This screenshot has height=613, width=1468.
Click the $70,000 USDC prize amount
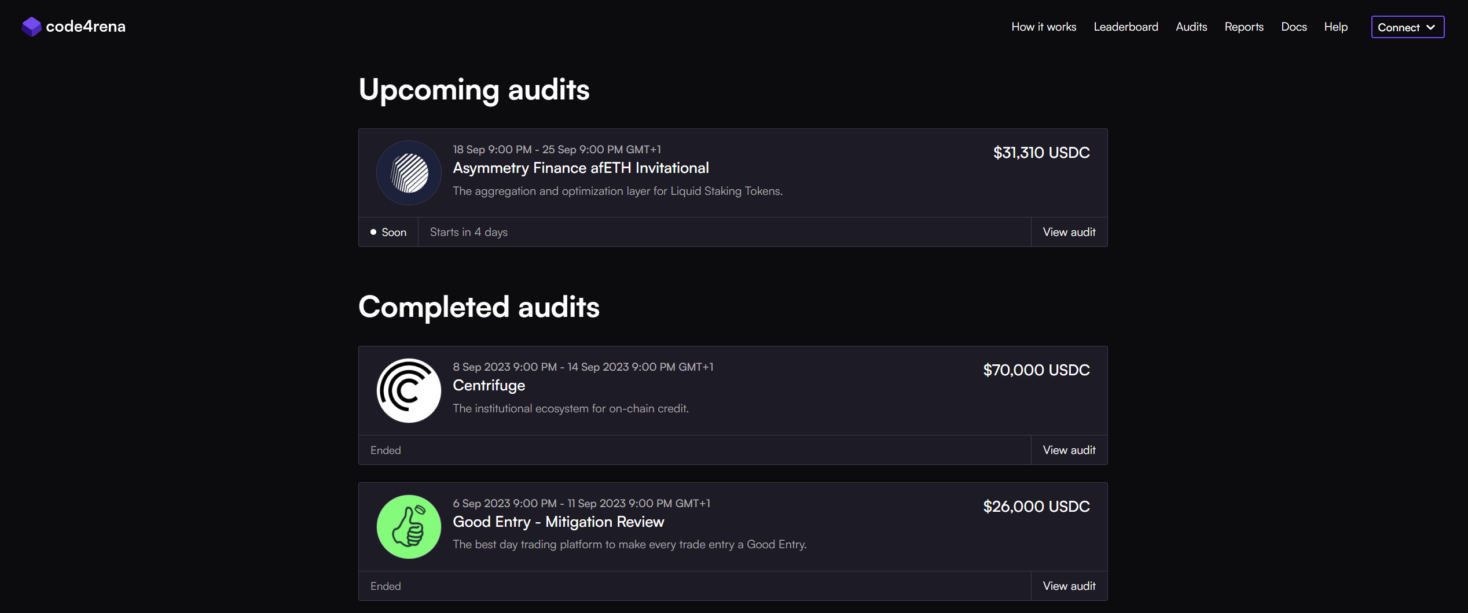click(1036, 370)
